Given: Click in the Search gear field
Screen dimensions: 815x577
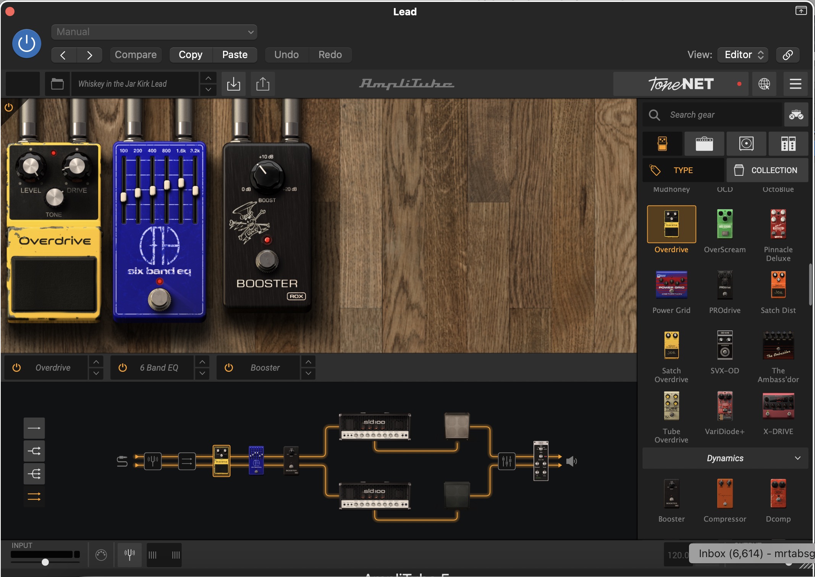Looking at the screenshot, I should (x=713, y=115).
